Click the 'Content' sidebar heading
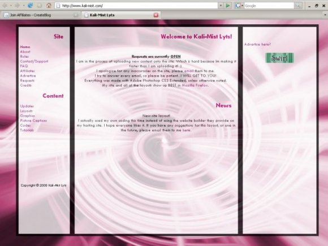Image resolution: width=328 pixels, height=246 pixels. (x=53, y=96)
